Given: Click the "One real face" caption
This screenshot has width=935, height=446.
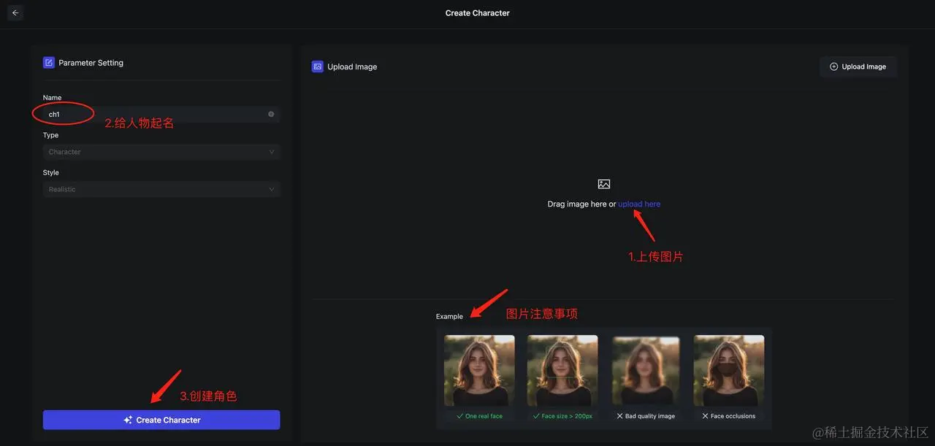Looking at the screenshot, I should 484,416.
